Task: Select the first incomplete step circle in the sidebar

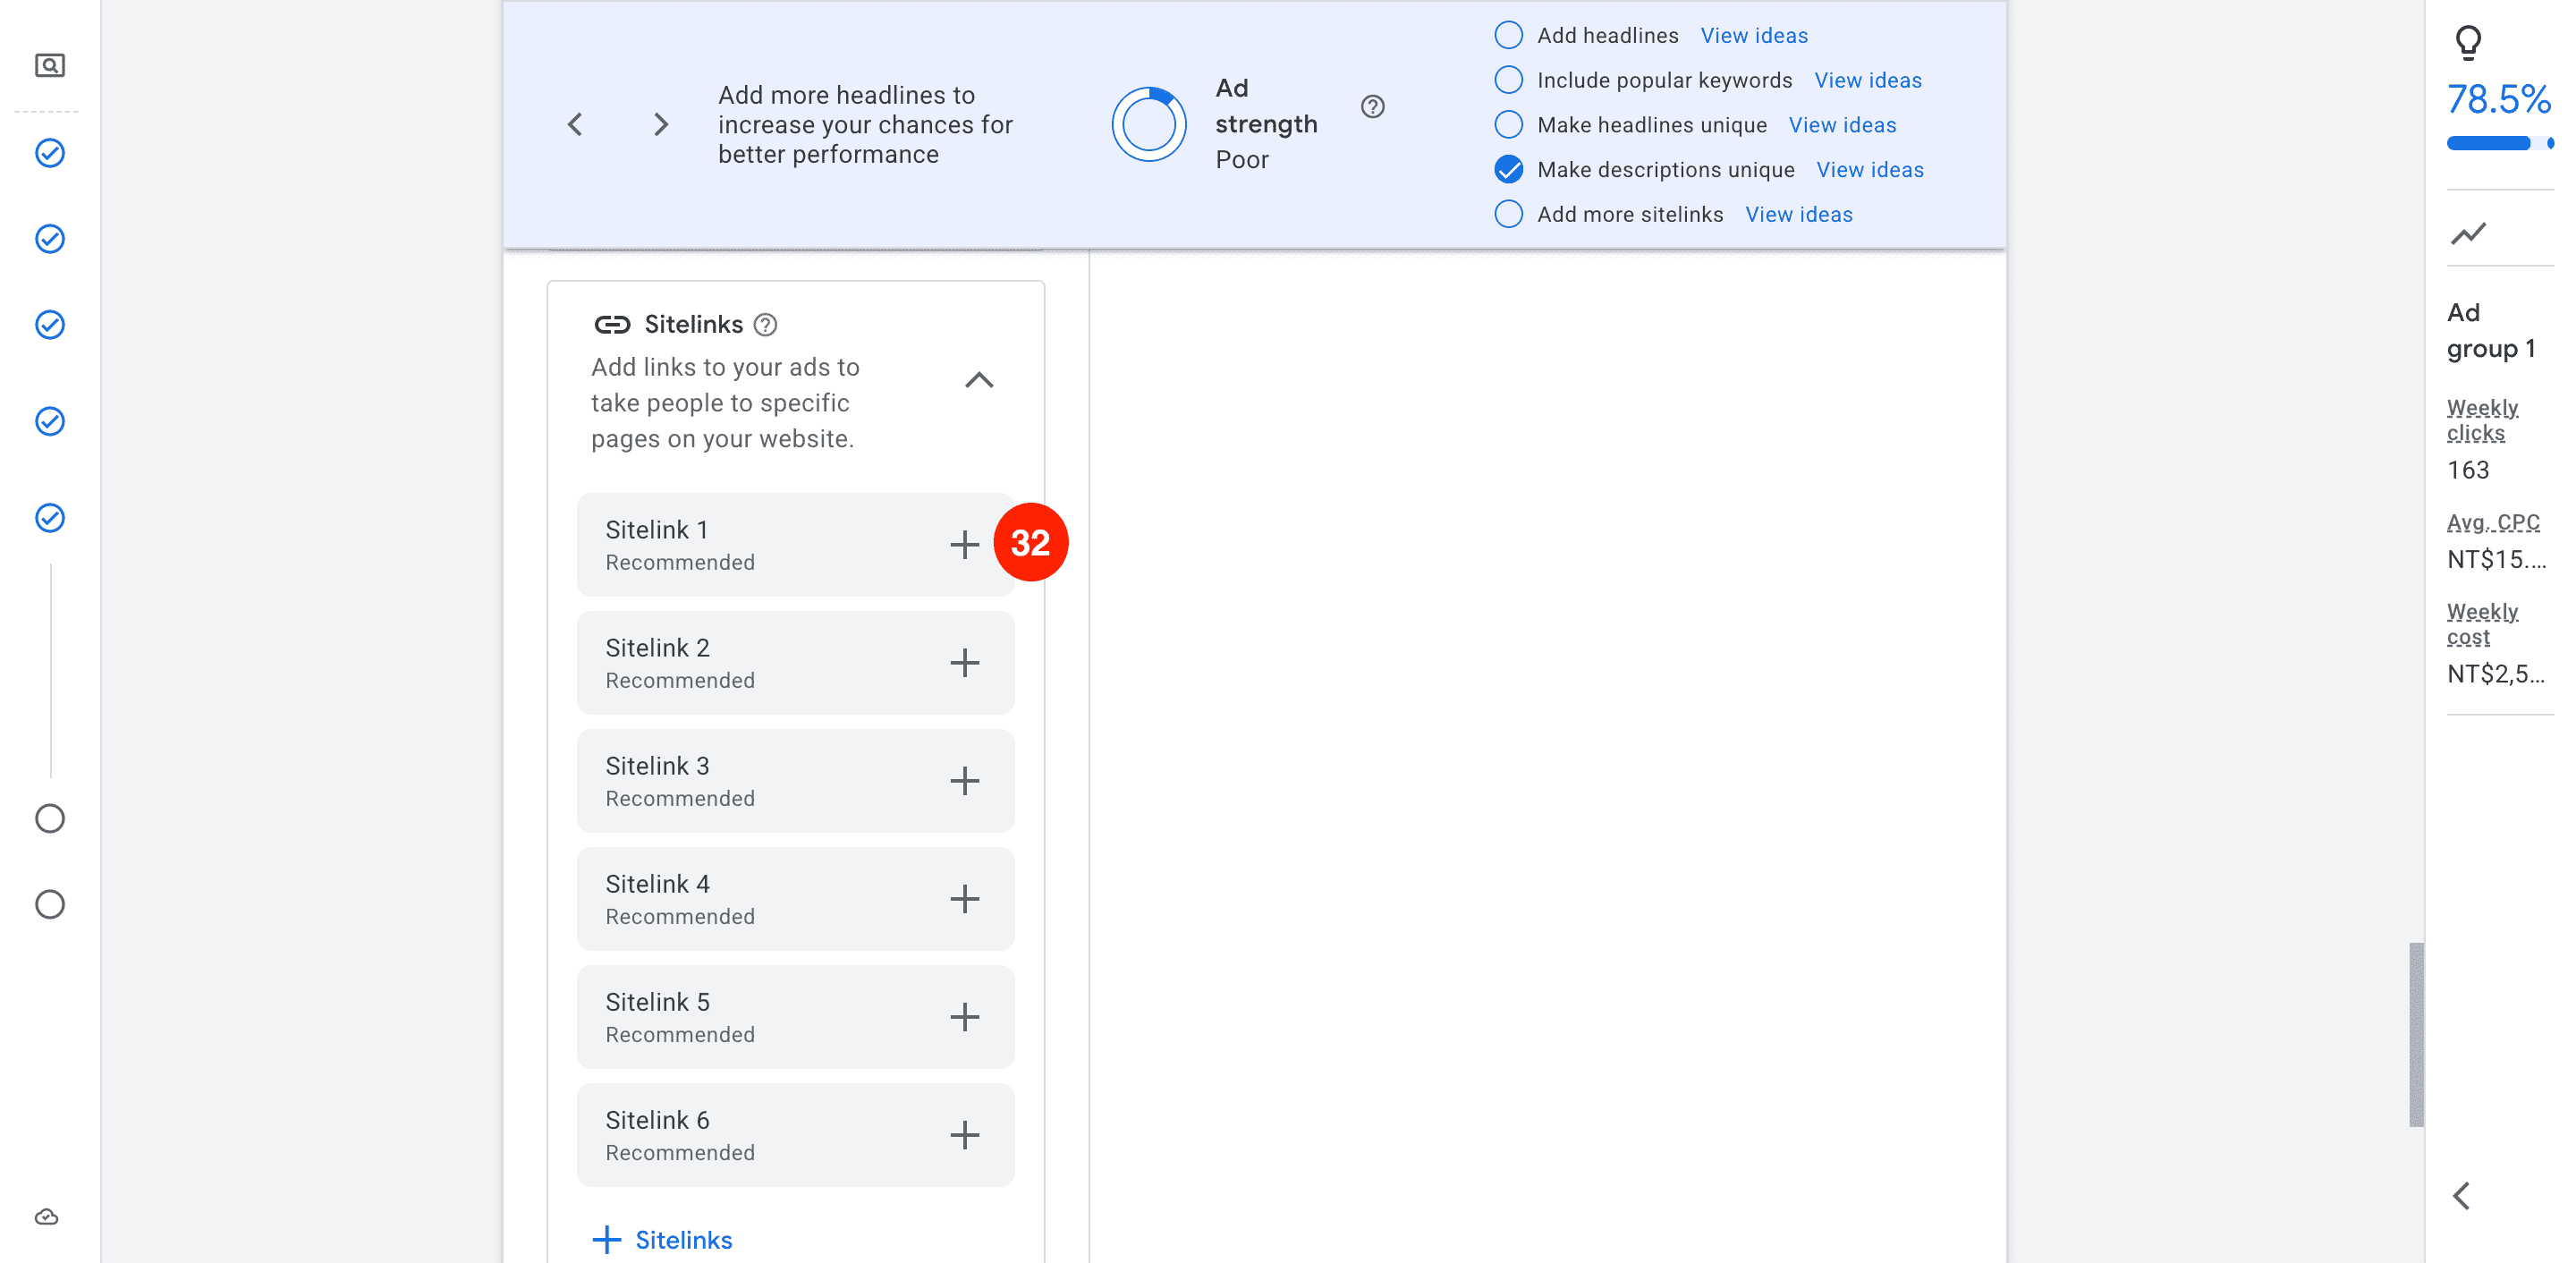Action: click(50, 819)
